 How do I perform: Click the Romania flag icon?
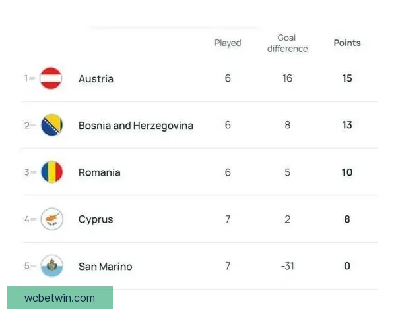click(x=51, y=172)
